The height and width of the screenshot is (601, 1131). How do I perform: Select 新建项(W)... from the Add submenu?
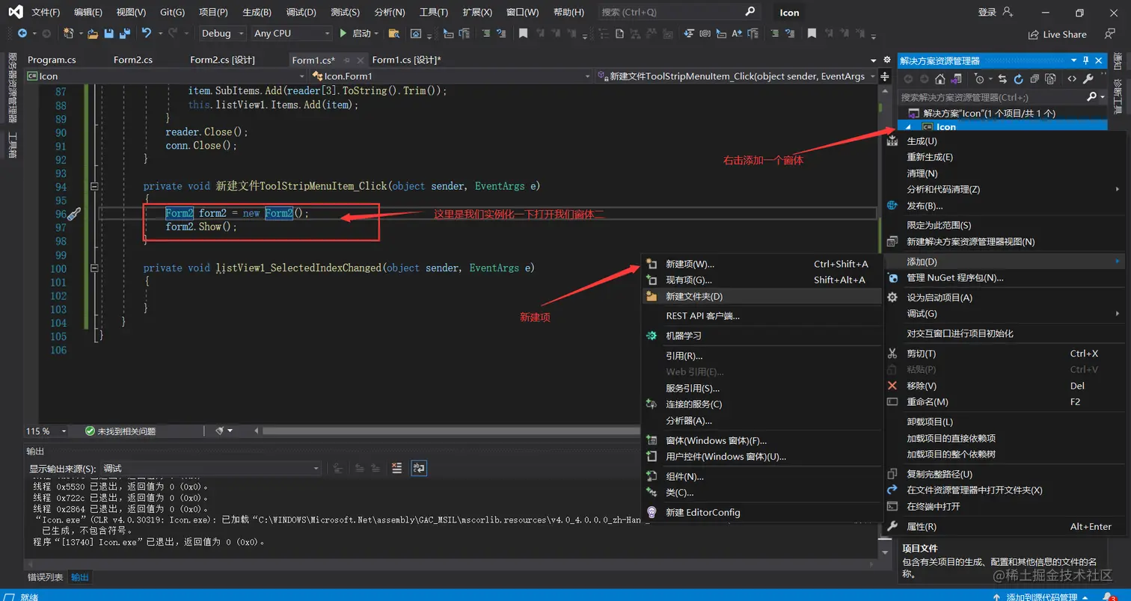[x=690, y=264]
